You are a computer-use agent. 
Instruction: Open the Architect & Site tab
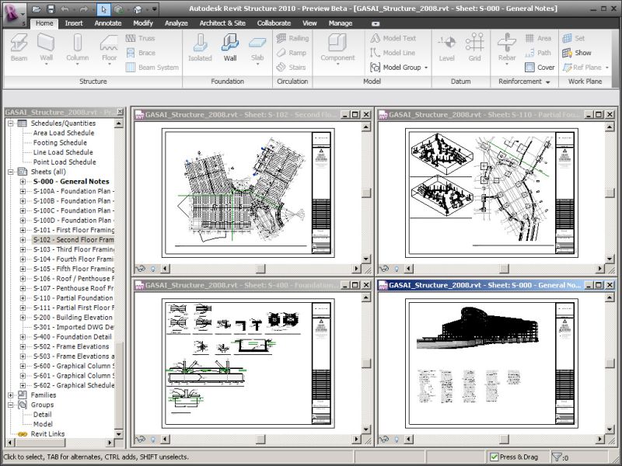(222, 23)
